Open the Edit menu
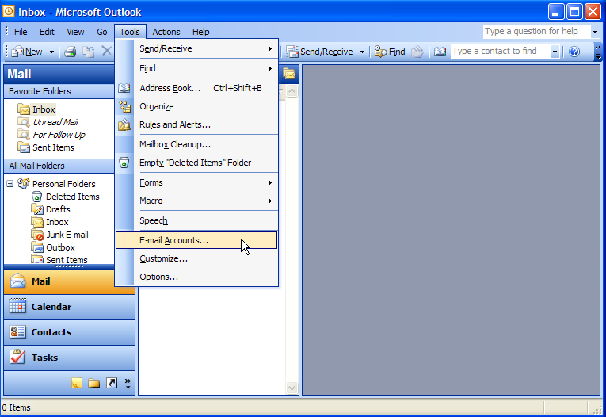The width and height of the screenshot is (606, 417). (47, 32)
